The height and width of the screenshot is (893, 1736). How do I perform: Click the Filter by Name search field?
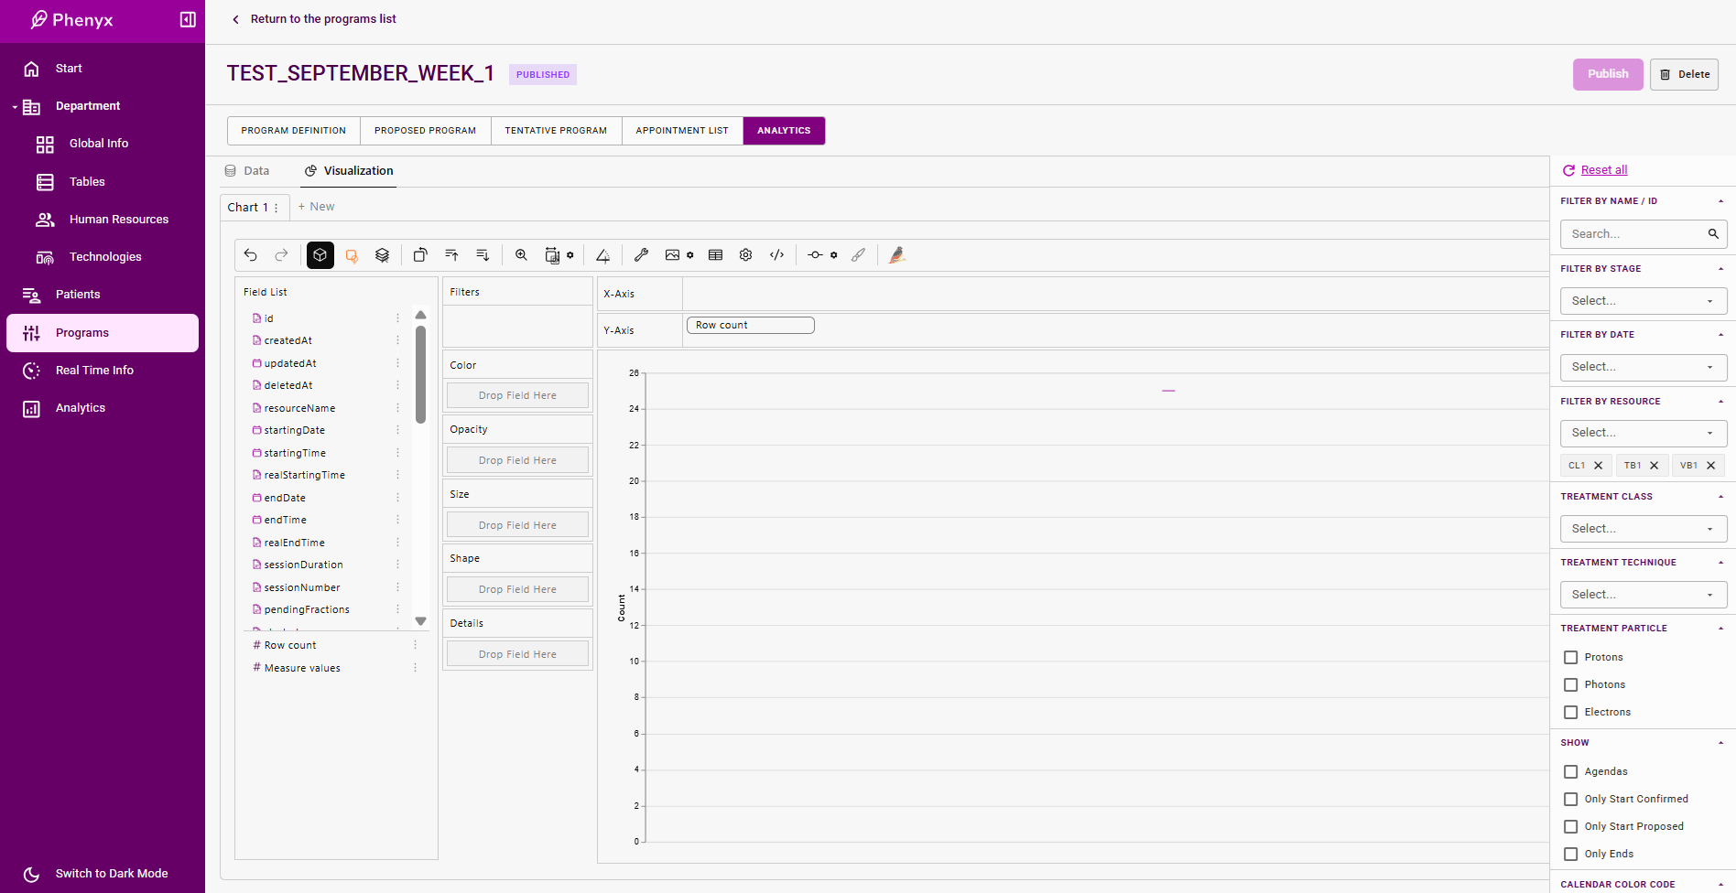click(1635, 234)
